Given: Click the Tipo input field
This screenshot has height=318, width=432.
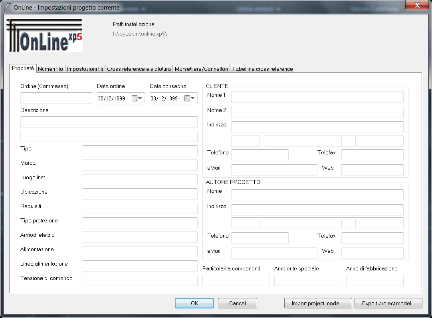Looking at the screenshot, I should 140,151.
